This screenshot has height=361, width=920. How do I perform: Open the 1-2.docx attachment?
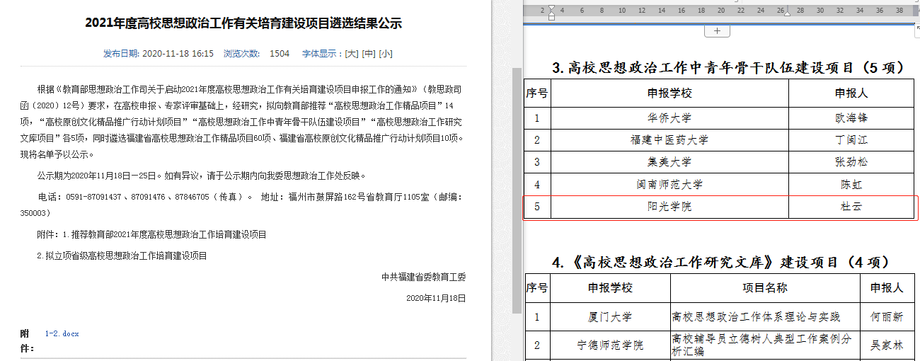62,333
